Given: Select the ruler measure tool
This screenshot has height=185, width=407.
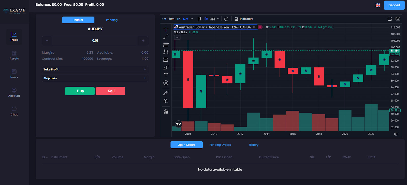Looking at the screenshot, I should click(x=166, y=93).
